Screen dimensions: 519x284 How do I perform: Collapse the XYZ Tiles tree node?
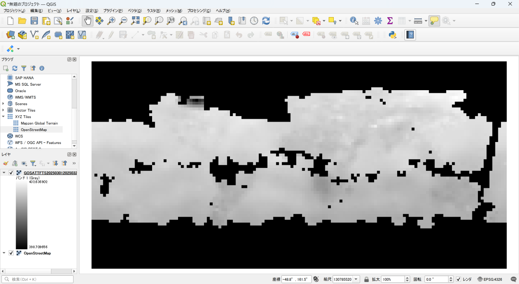point(4,117)
